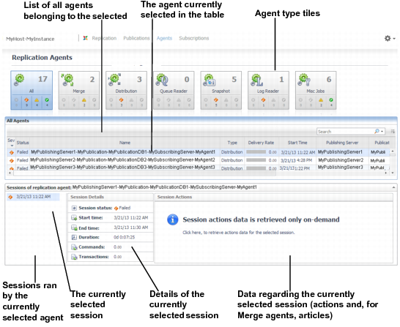400x327 pixels.
Task: Click the Start time calendar icon
Action: pyautogui.click(x=74, y=218)
